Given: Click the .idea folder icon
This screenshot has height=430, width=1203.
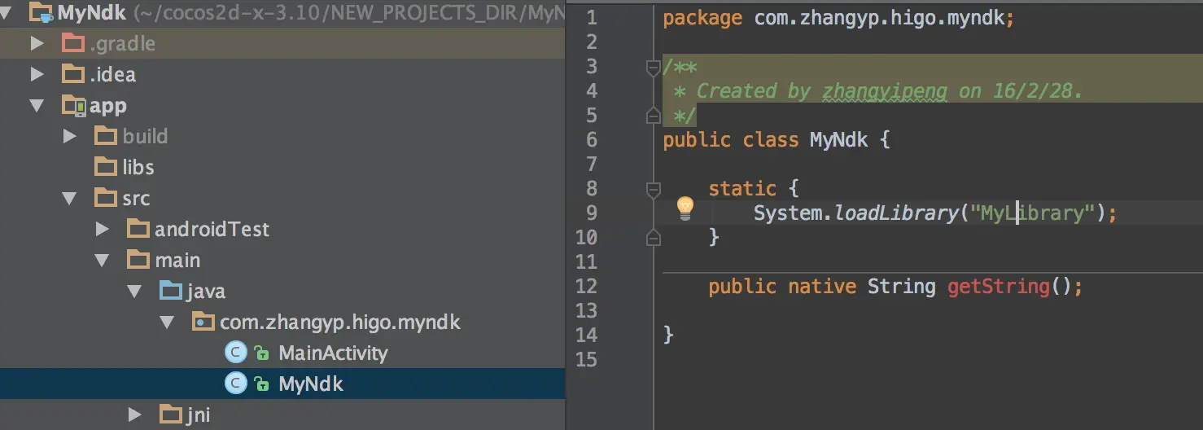Looking at the screenshot, I should coord(74,74).
